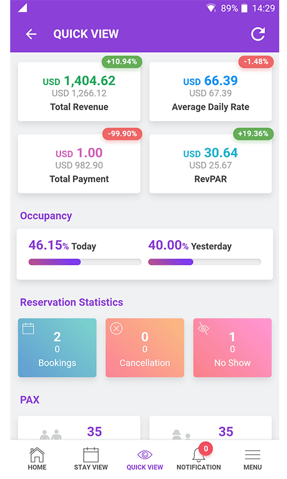Tap the +10.94% revenue change badge
The height and width of the screenshot is (479, 287).
(x=122, y=62)
